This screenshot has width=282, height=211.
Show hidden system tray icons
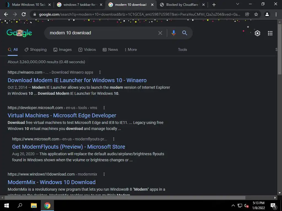pos(233,206)
